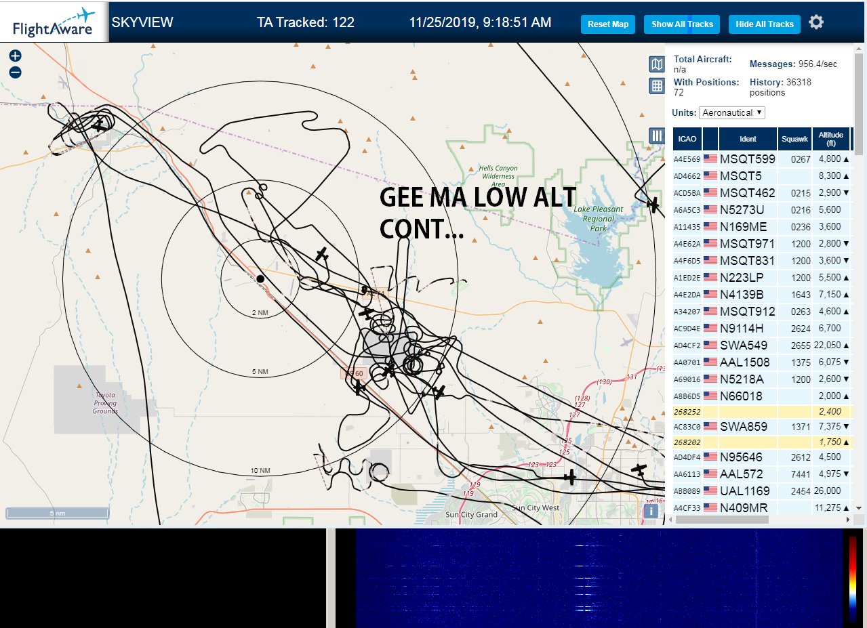Select flight UAL1169 in the list
The height and width of the screenshot is (628, 867).
tap(763, 491)
